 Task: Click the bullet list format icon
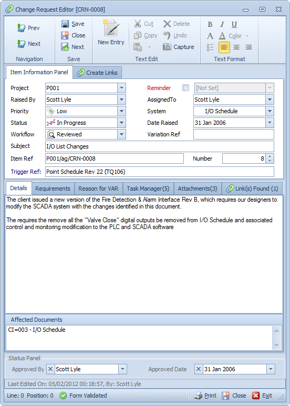coord(210,47)
